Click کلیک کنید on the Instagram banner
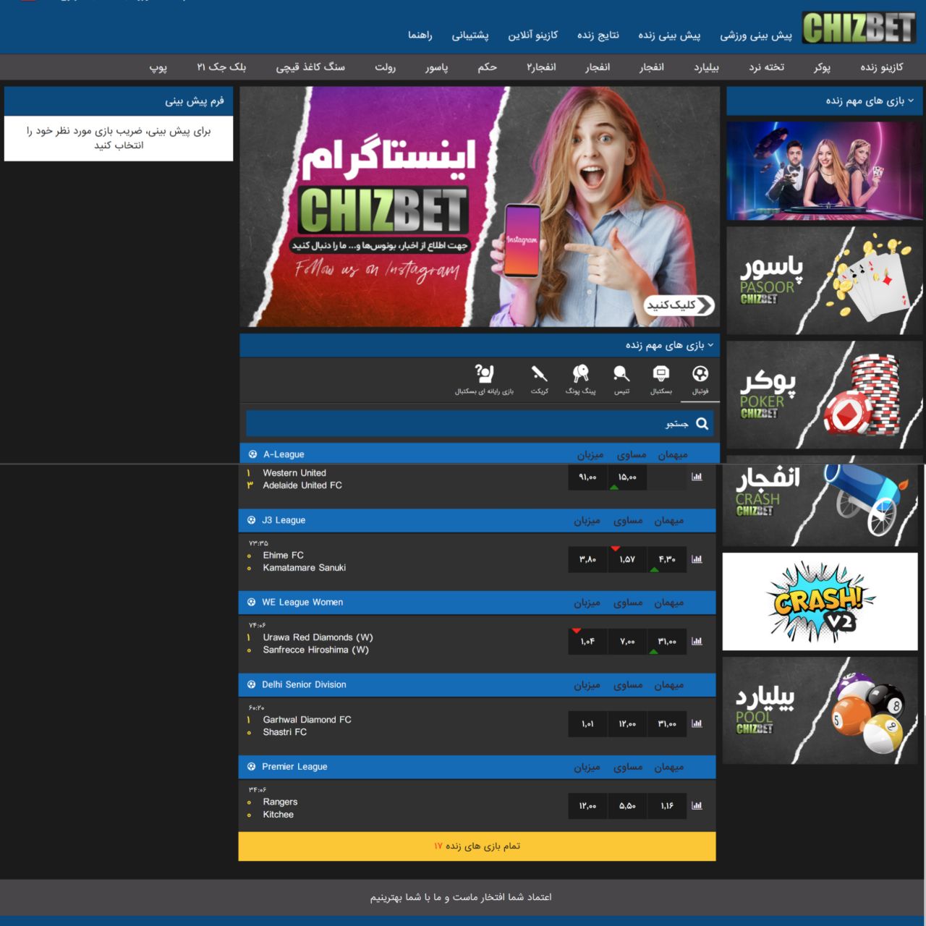The height and width of the screenshot is (926, 926). point(680,306)
